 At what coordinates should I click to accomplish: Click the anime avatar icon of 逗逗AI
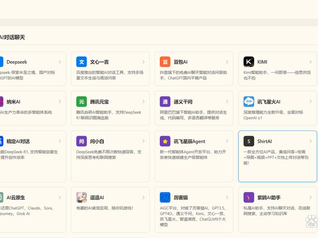pos(81,197)
